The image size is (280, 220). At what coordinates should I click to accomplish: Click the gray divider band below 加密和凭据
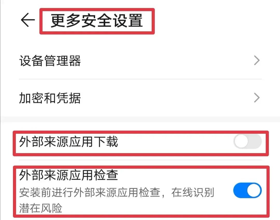pyautogui.click(x=140, y=119)
